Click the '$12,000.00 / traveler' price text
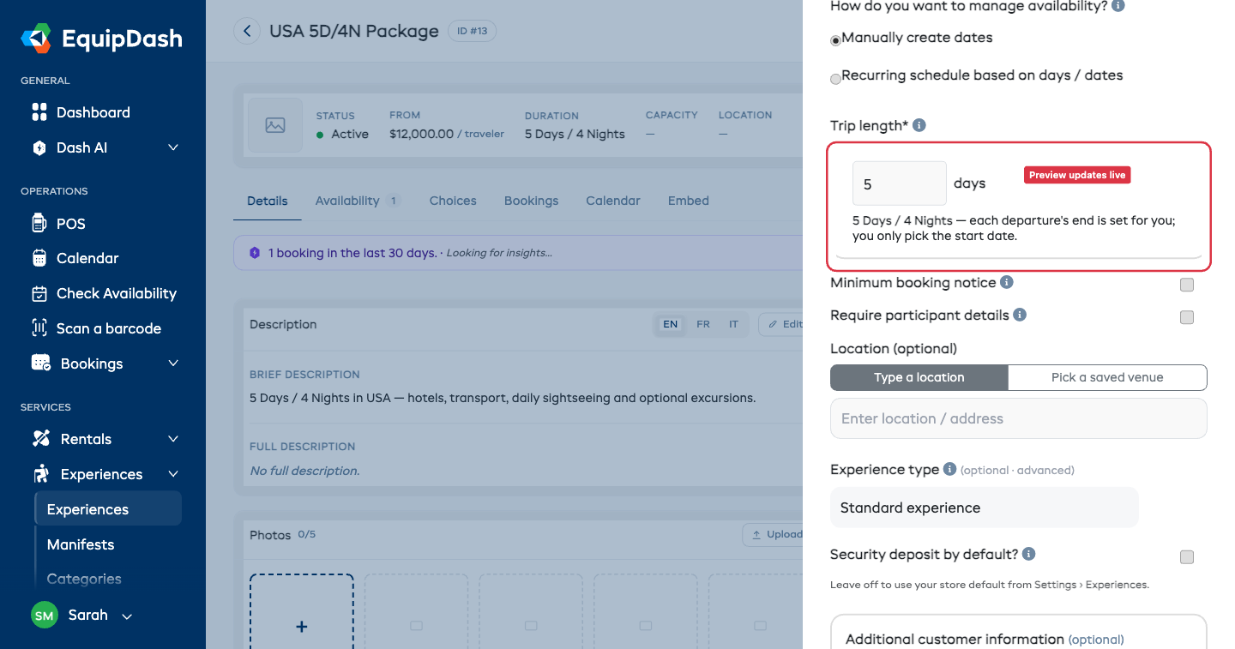This screenshot has height=649, width=1235. 447,134
